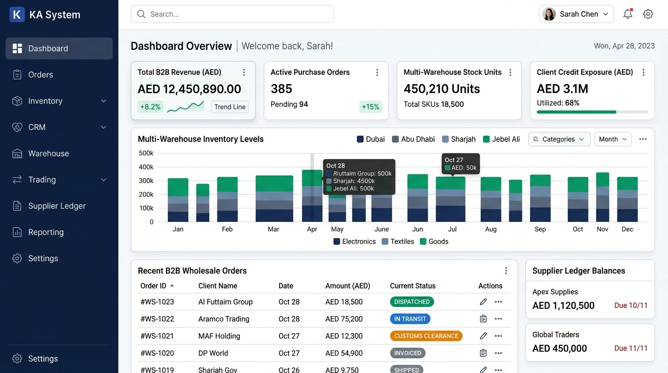Open more options on Client Credit Exposure card
The height and width of the screenshot is (373, 668).
pos(643,72)
